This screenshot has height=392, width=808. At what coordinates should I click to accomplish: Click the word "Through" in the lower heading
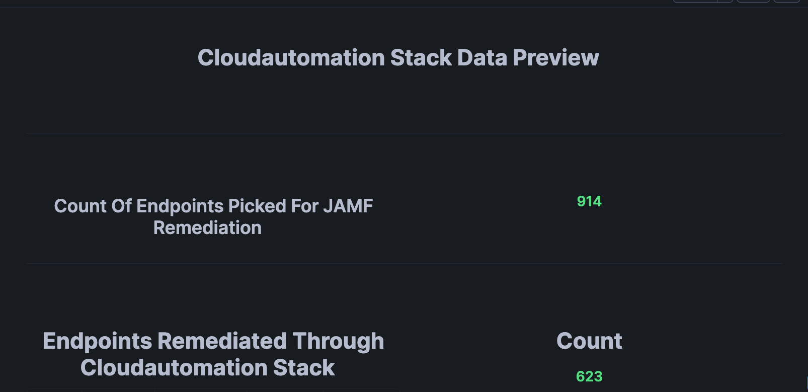click(x=338, y=341)
